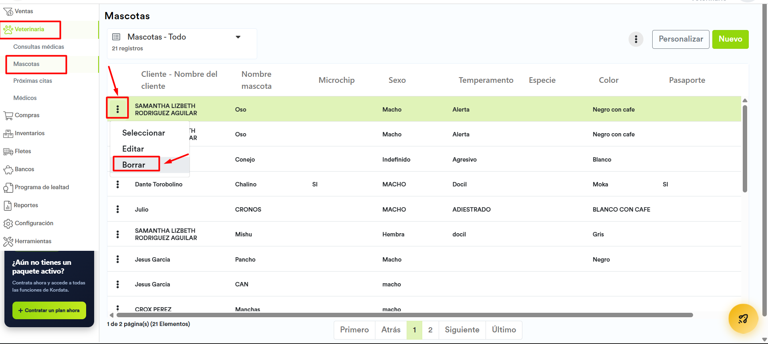Click the Personalizar button

680,39
